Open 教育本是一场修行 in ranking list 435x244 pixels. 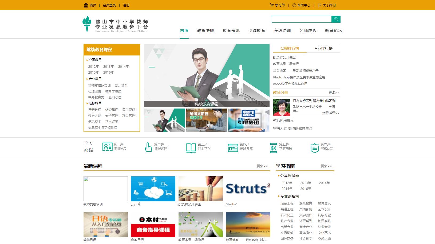pos(286,64)
